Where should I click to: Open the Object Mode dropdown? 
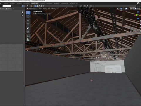[32, 9]
